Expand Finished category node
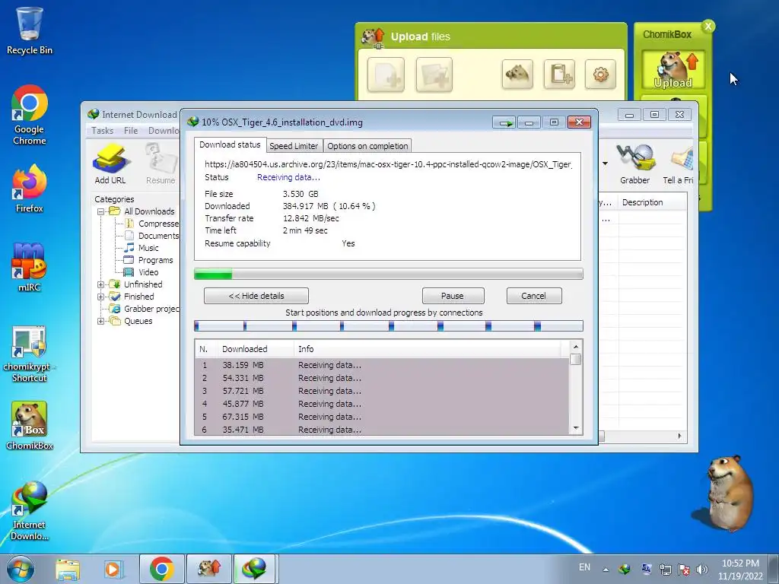The height and width of the screenshot is (584, 779). click(x=101, y=297)
